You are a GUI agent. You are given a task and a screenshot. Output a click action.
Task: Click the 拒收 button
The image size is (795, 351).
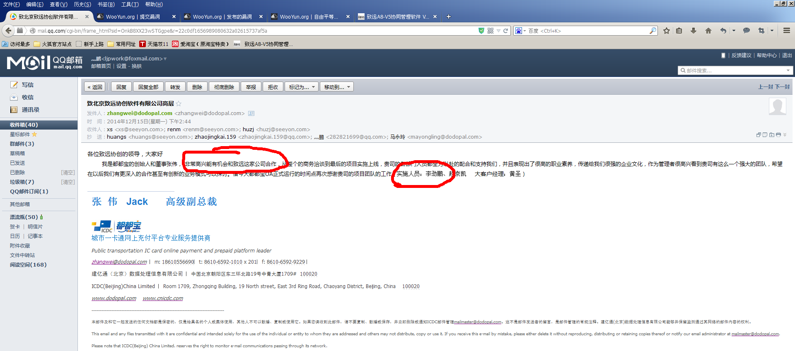(273, 87)
